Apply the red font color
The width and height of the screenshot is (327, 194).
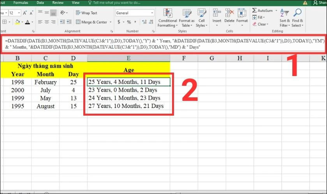pos(27,22)
